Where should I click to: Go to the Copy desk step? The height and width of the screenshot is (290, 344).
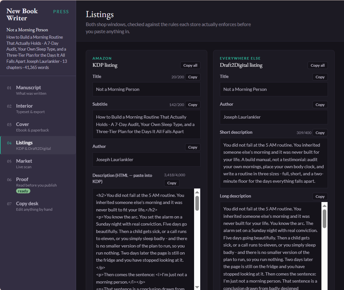[x=38, y=206]
